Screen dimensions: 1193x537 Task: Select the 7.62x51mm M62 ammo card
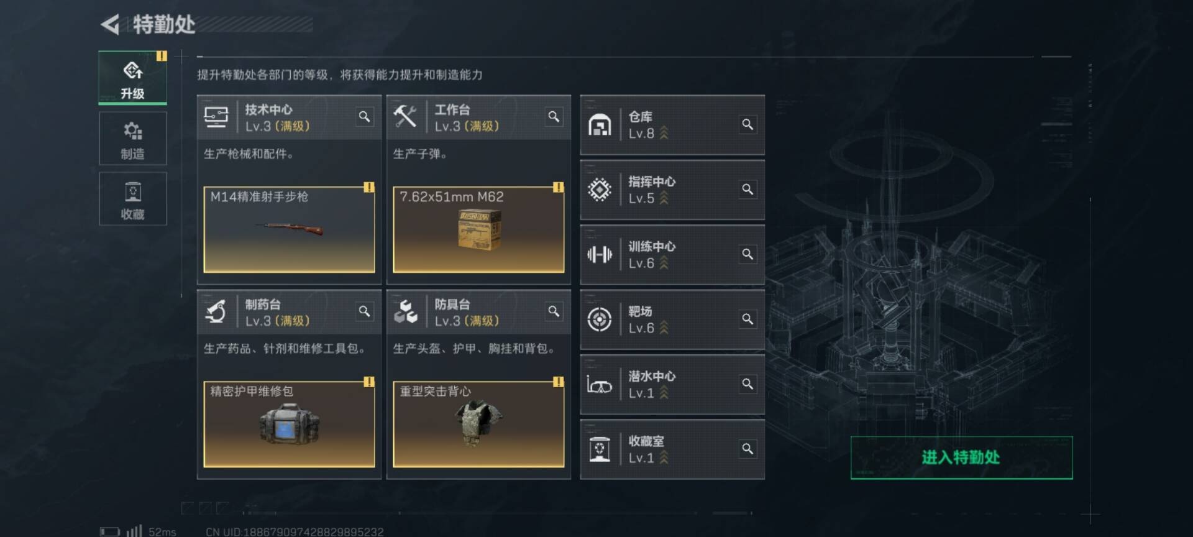pos(478,229)
